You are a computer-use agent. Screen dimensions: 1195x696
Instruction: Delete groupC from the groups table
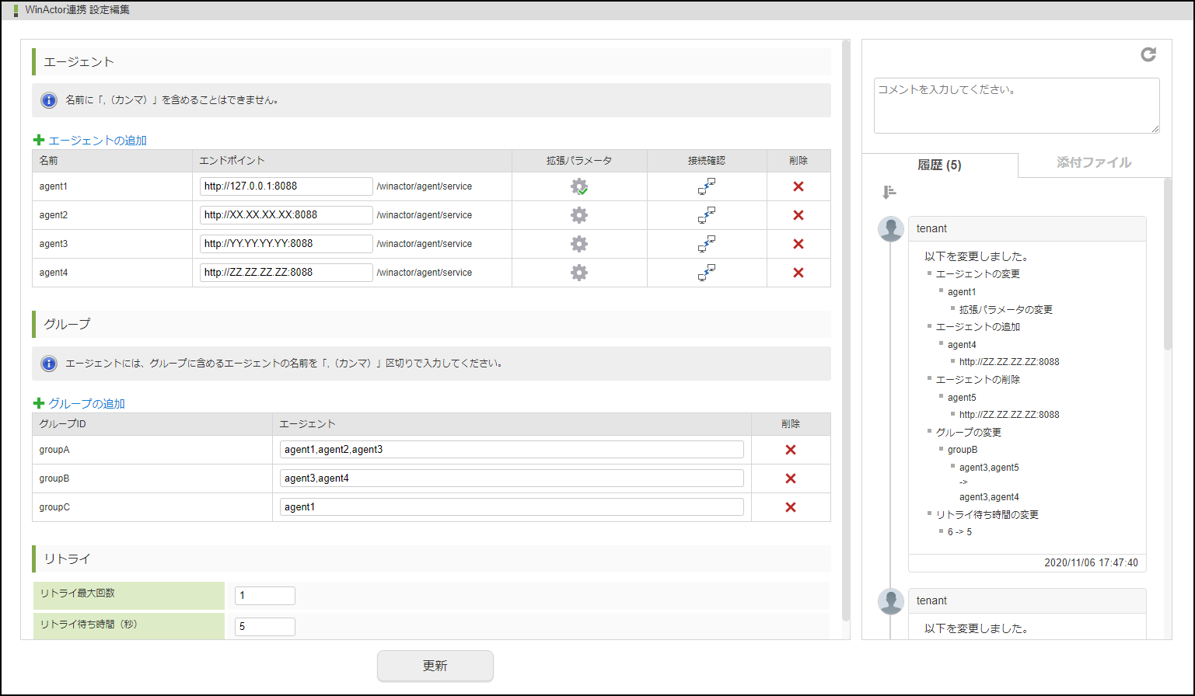point(790,507)
